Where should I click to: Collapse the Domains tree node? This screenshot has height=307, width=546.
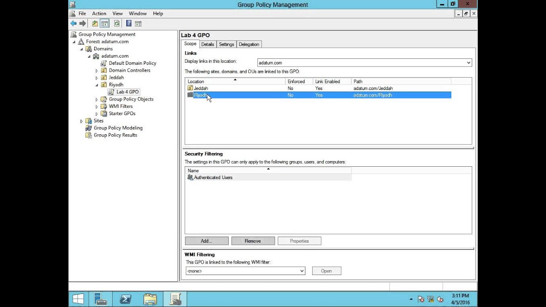(81, 49)
